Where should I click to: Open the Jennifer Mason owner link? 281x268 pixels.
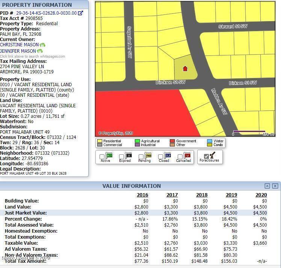18,51
